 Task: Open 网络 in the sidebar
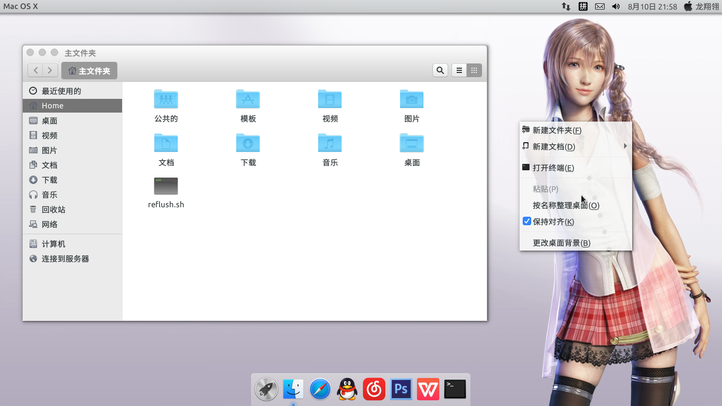coord(72,224)
